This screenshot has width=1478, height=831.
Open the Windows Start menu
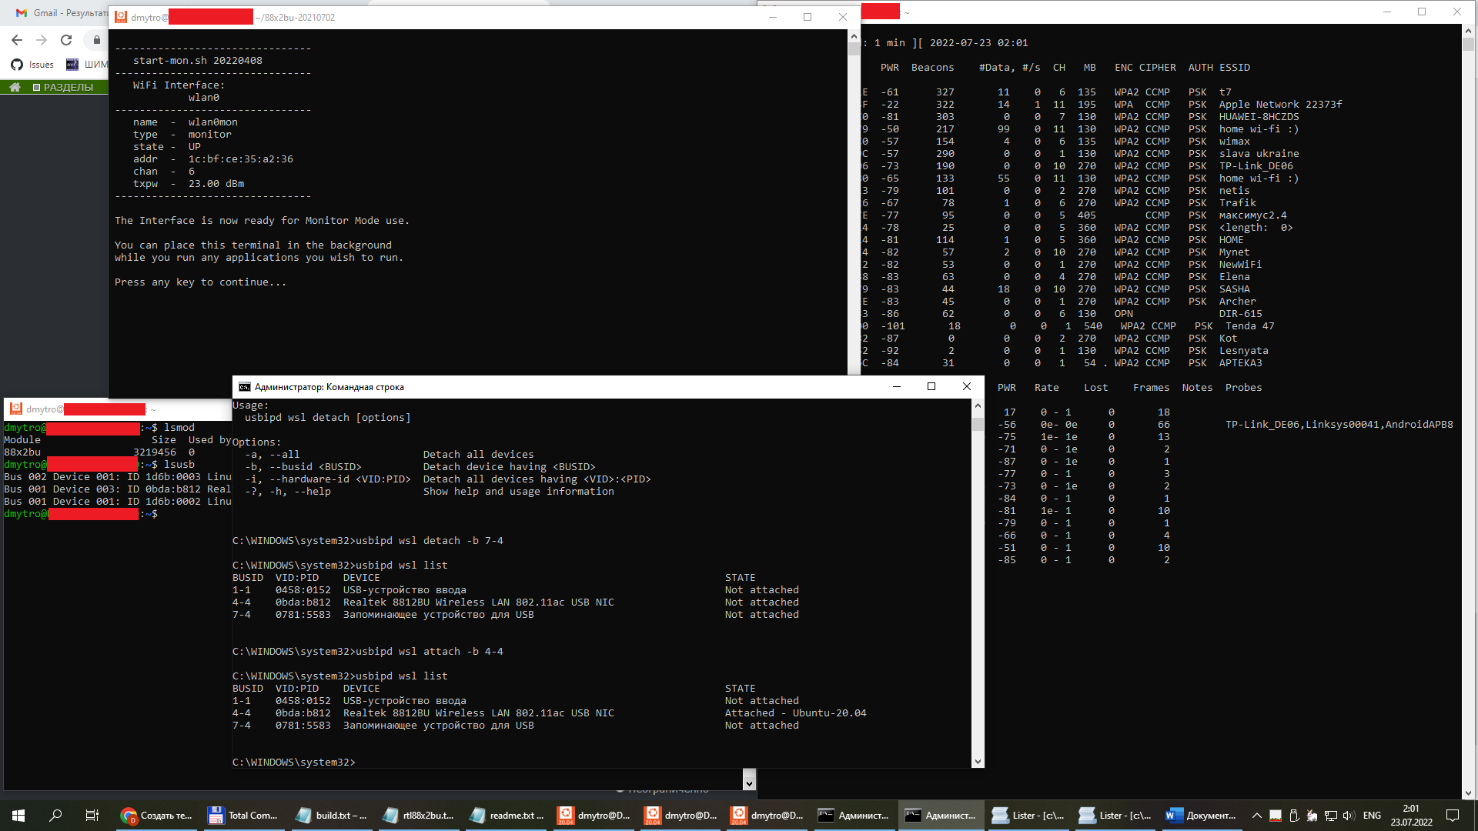point(18,816)
